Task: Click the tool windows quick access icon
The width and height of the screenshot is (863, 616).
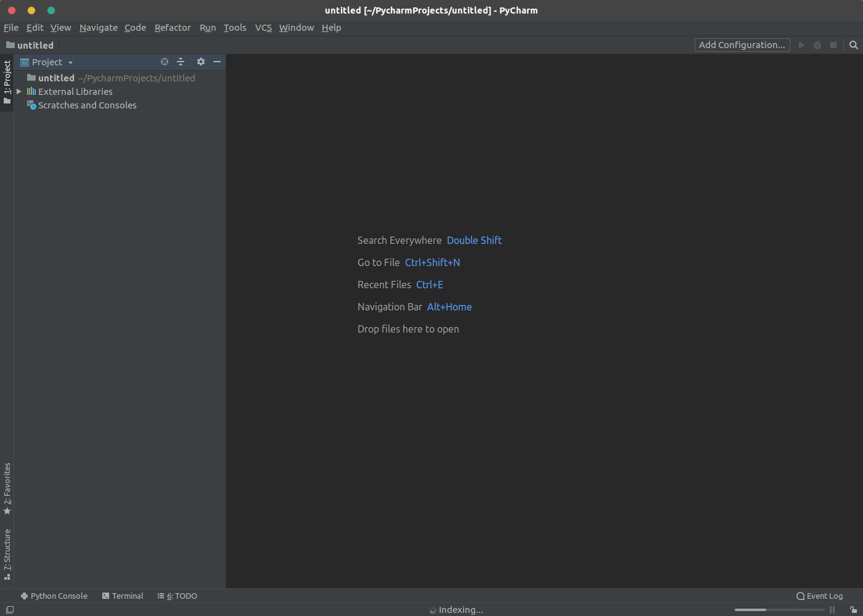Action: point(10,610)
